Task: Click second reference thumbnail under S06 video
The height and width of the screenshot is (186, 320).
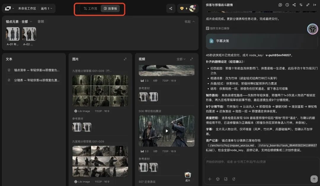Action: (x=153, y=167)
